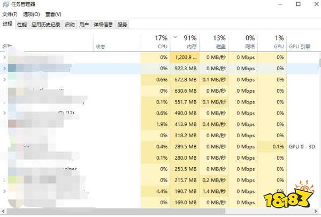Select the 进程 tab
This screenshot has height=217, width=321.
pyautogui.click(x=7, y=24)
